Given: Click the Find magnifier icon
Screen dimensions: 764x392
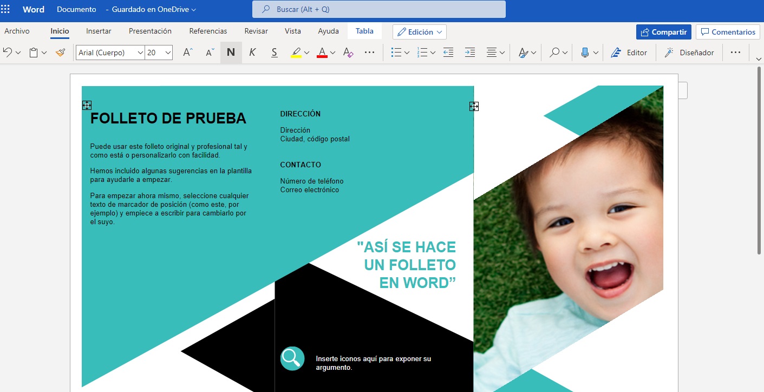Looking at the screenshot, I should [554, 53].
